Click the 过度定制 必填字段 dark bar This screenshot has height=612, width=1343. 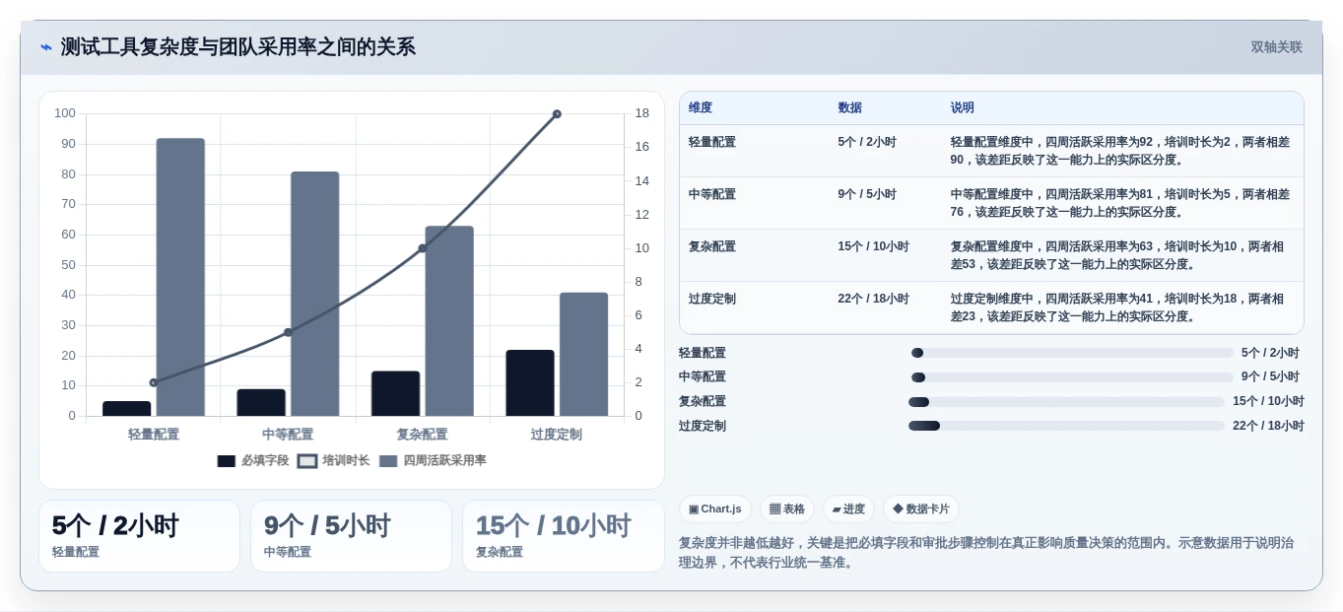(x=530, y=383)
